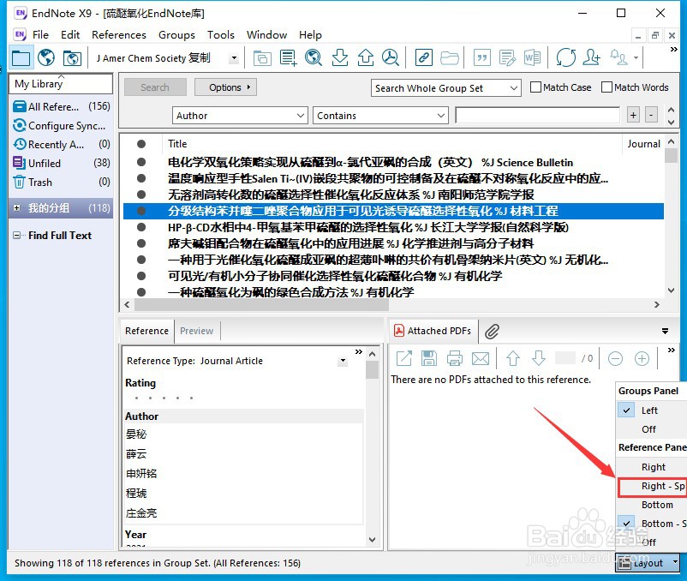
Task: Click Trash group
Action: (62, 182)
